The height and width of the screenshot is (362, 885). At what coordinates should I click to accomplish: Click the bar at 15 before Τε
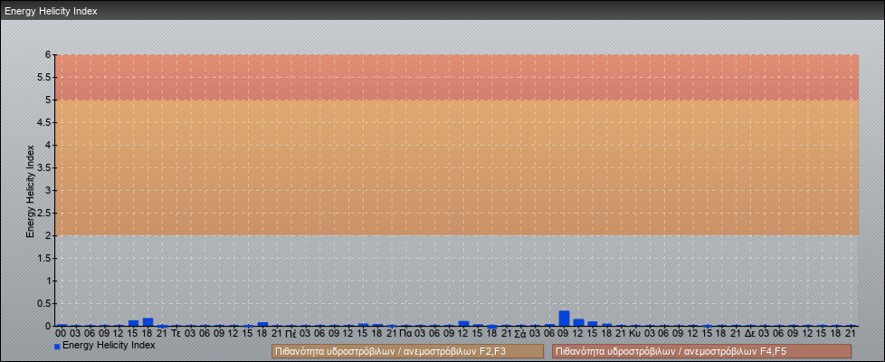coord(134,323)
